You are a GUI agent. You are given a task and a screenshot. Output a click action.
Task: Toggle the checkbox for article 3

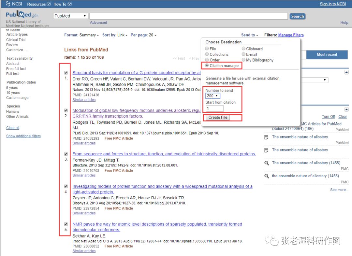click(x=66, y=154)
